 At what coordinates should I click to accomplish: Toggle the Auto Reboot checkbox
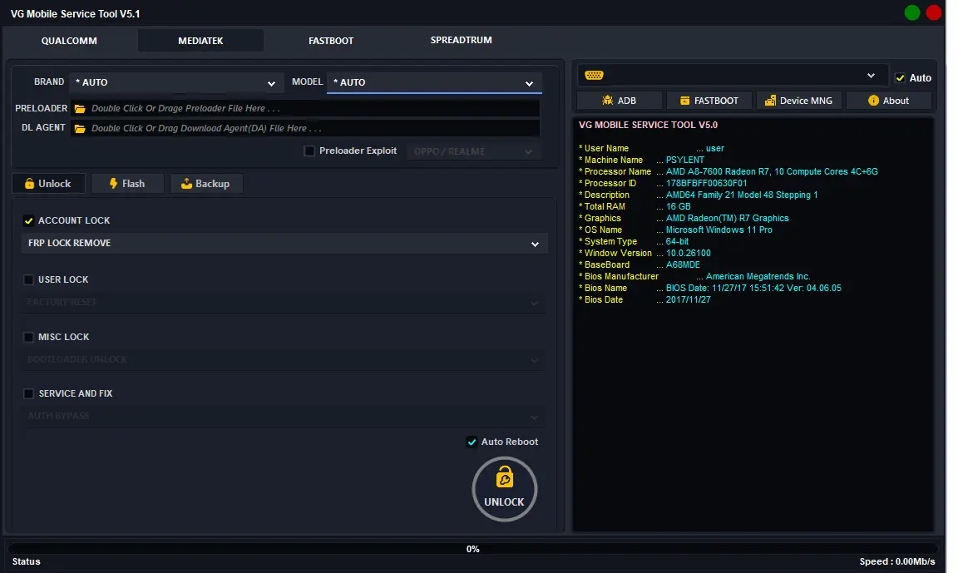(x=472, y=442)
